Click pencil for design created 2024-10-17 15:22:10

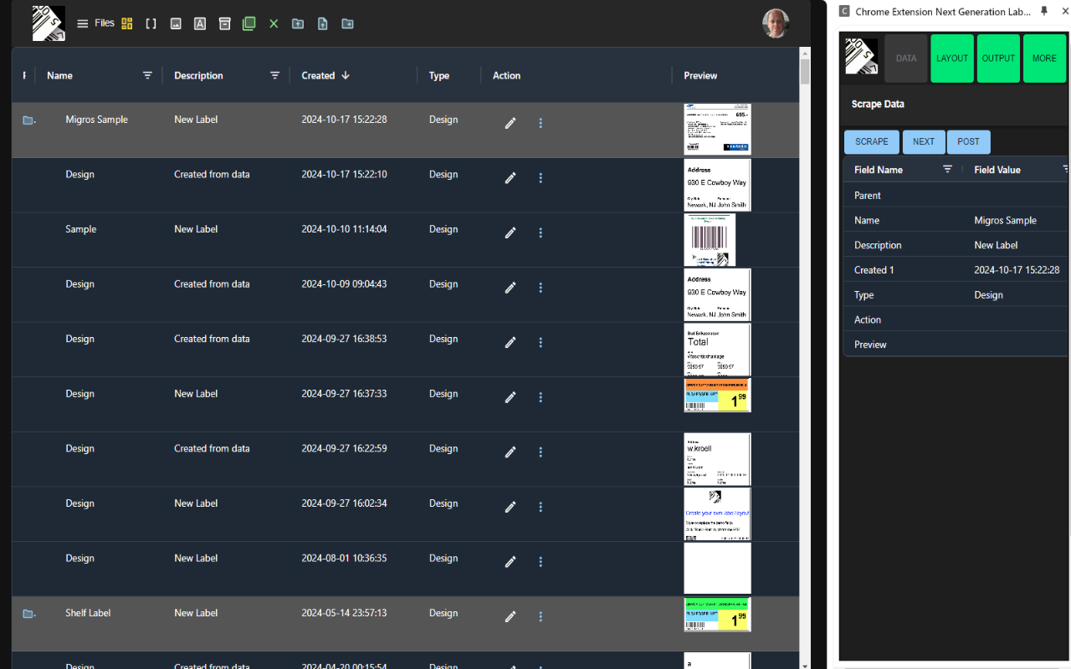click(510, 178)
